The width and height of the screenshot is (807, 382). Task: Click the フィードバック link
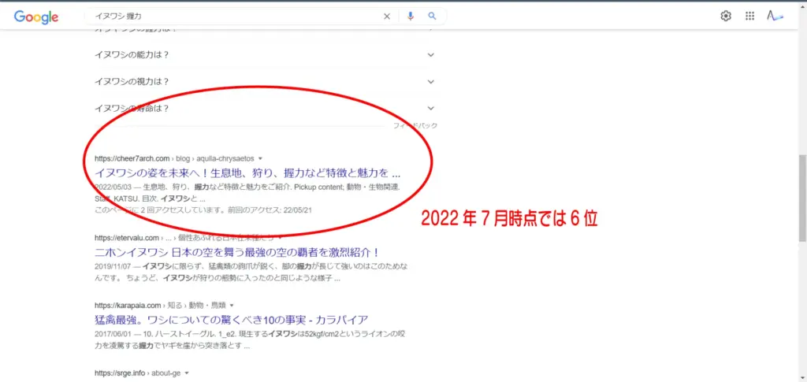(x=415, y=125)
